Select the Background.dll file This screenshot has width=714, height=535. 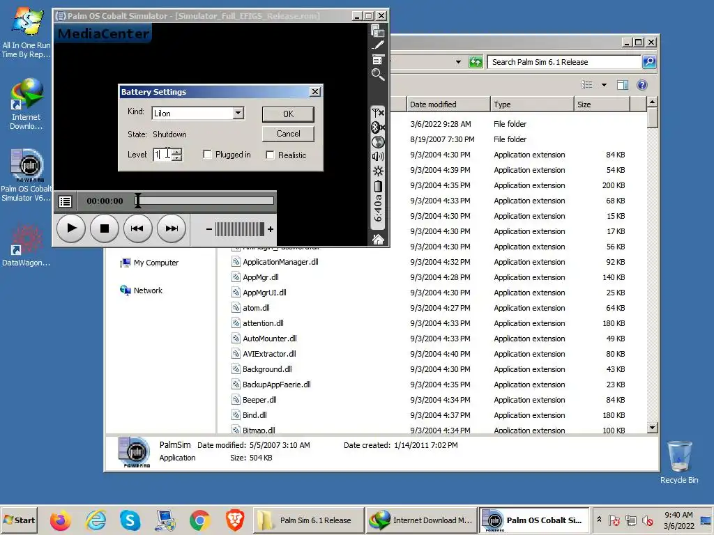point(267,369)
